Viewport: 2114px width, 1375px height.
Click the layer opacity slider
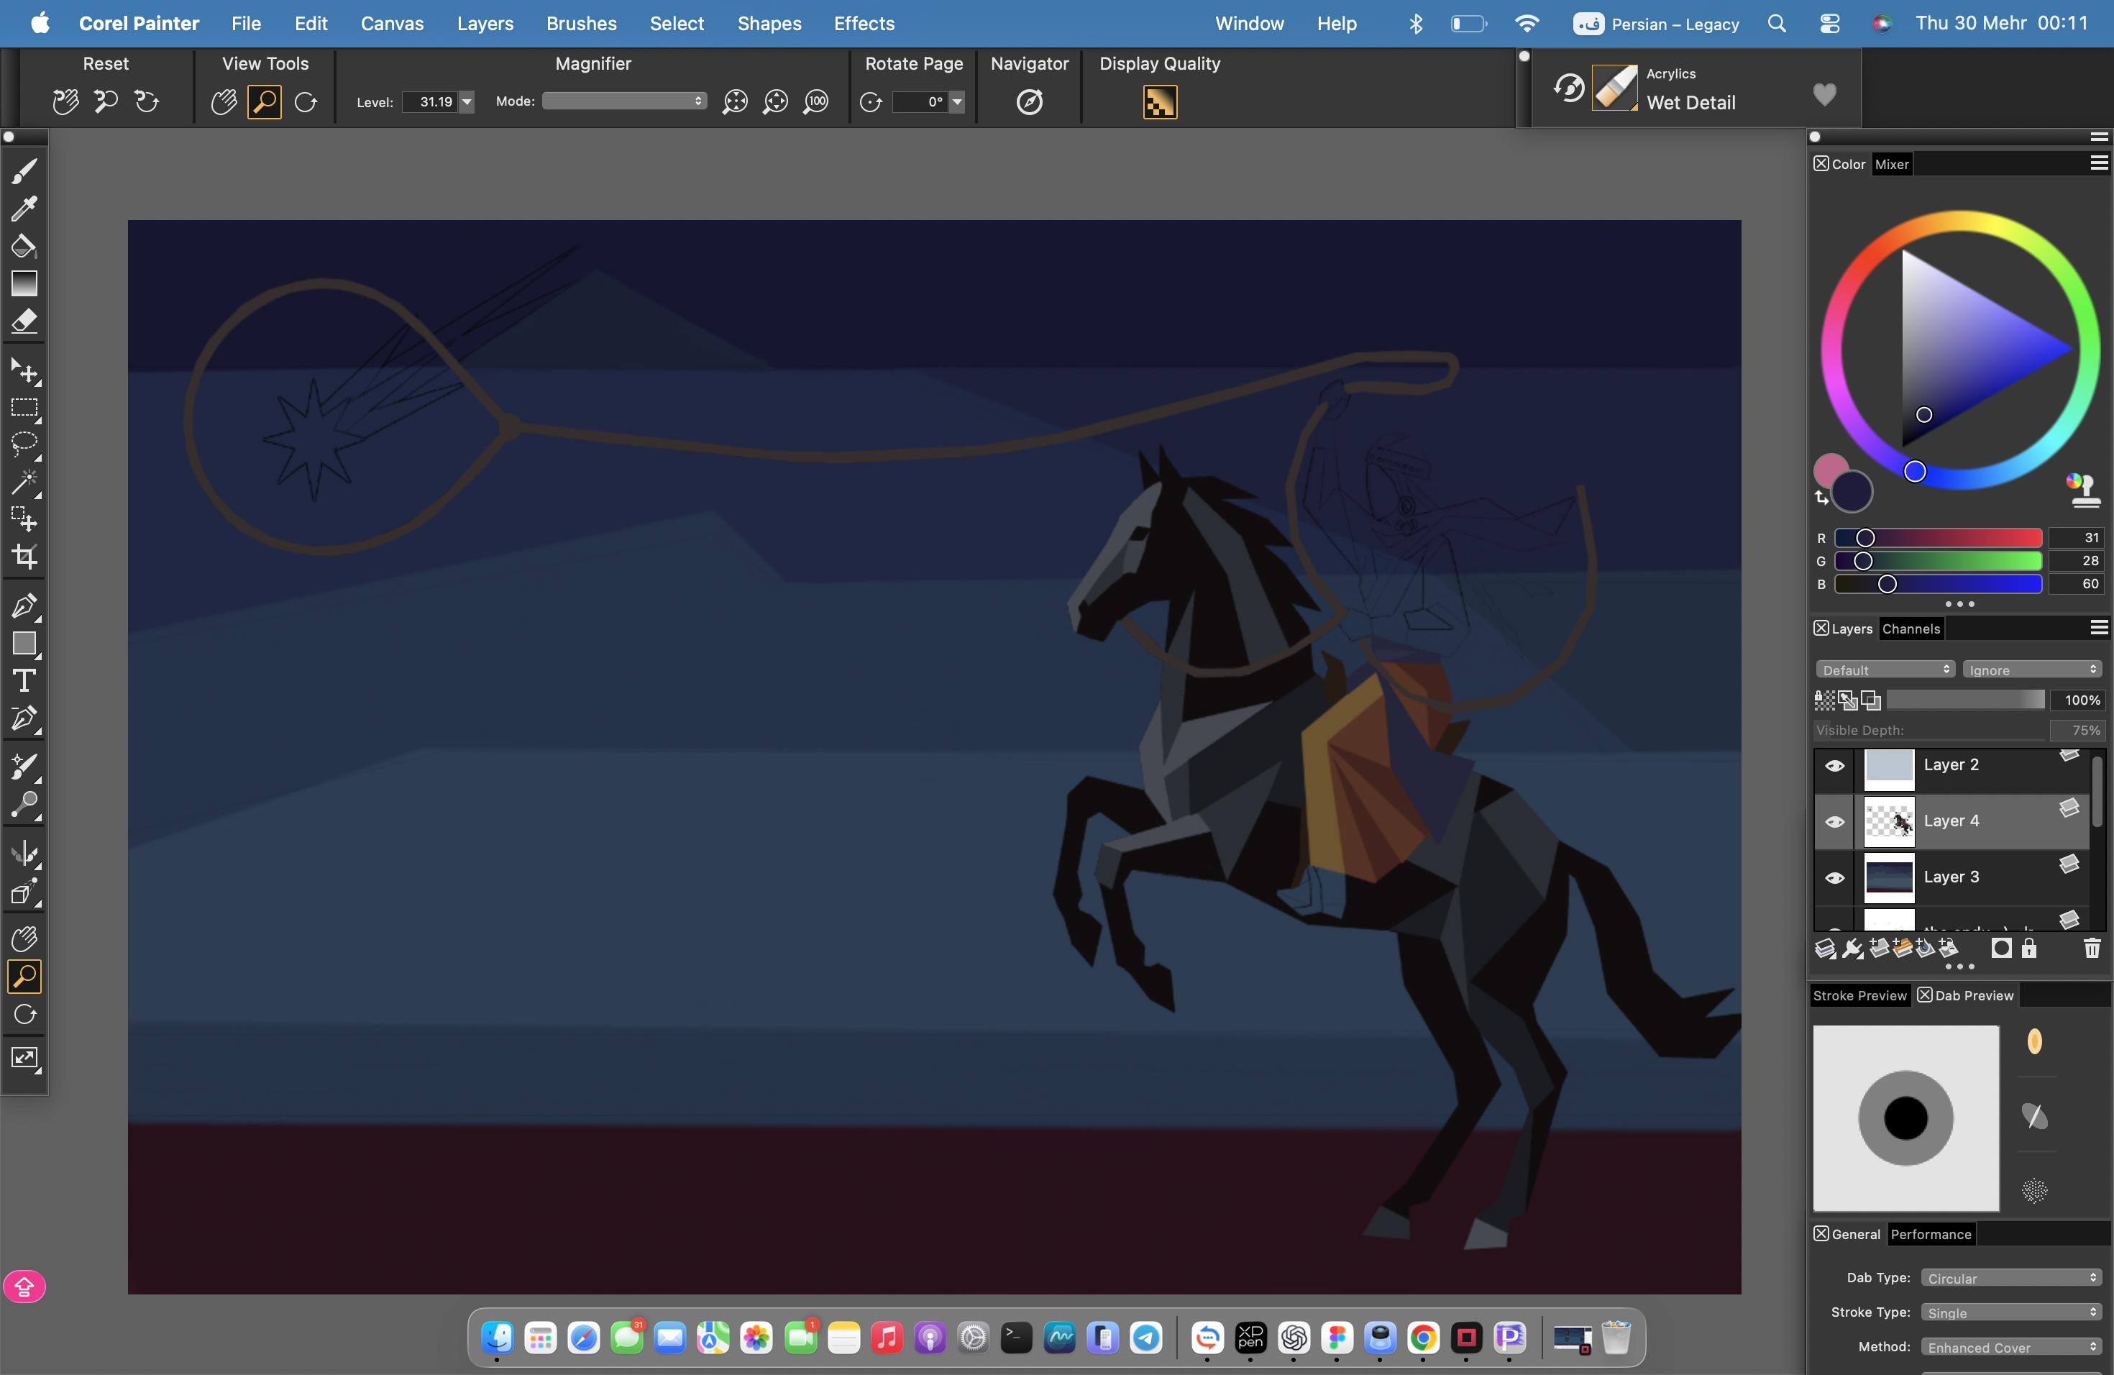[1964, 700]
